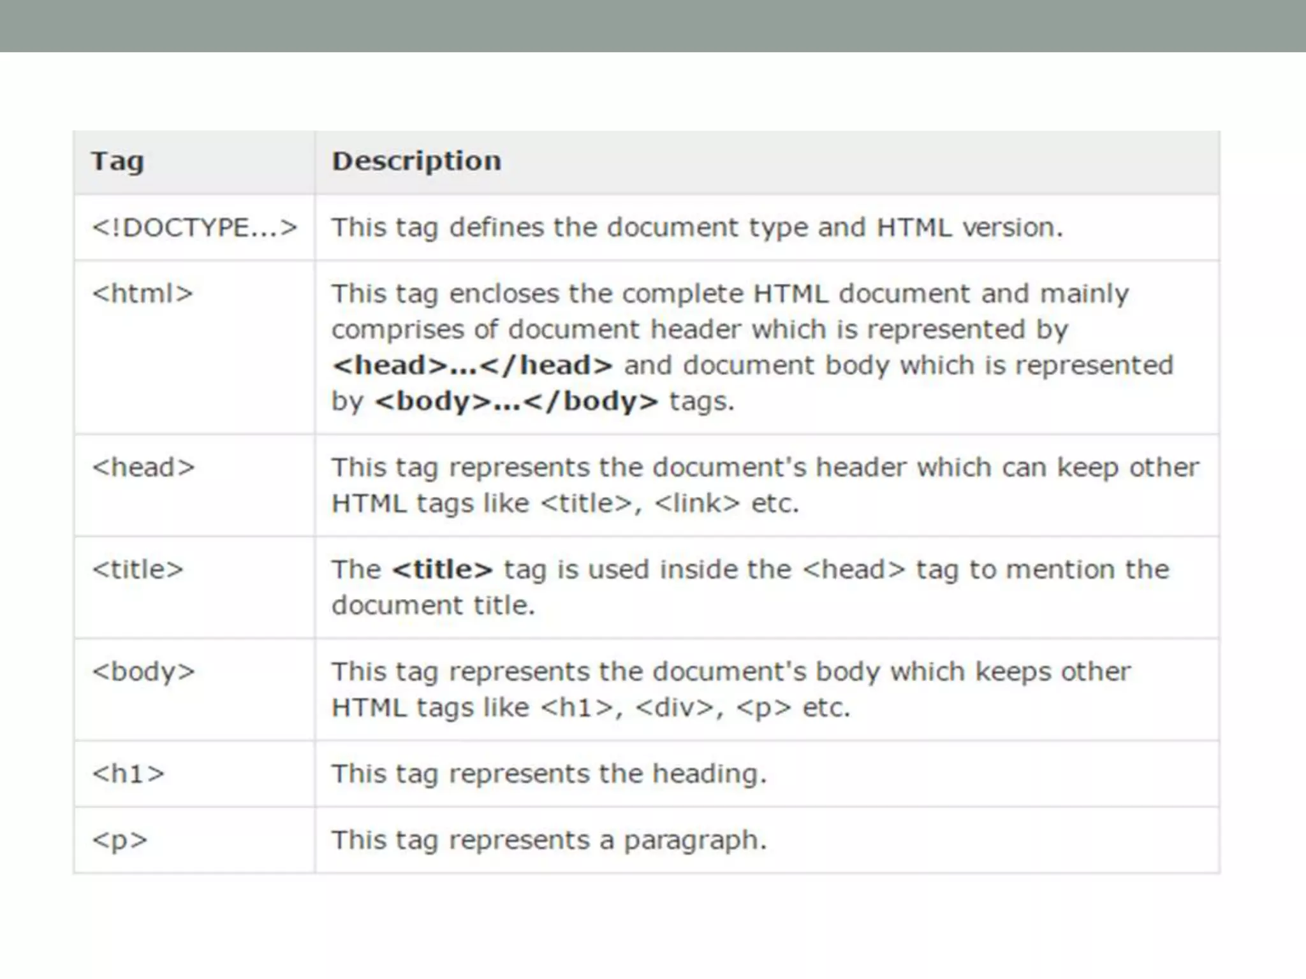Viewport: 1306px width, 979px height.
Task: Click bold <head>...</head> text in html description
Action: 472,366
